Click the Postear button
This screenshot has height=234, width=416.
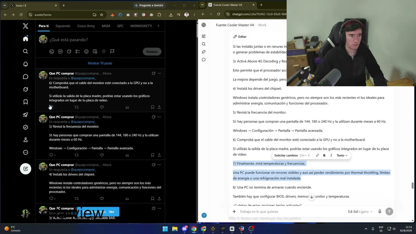click(152, 52)
